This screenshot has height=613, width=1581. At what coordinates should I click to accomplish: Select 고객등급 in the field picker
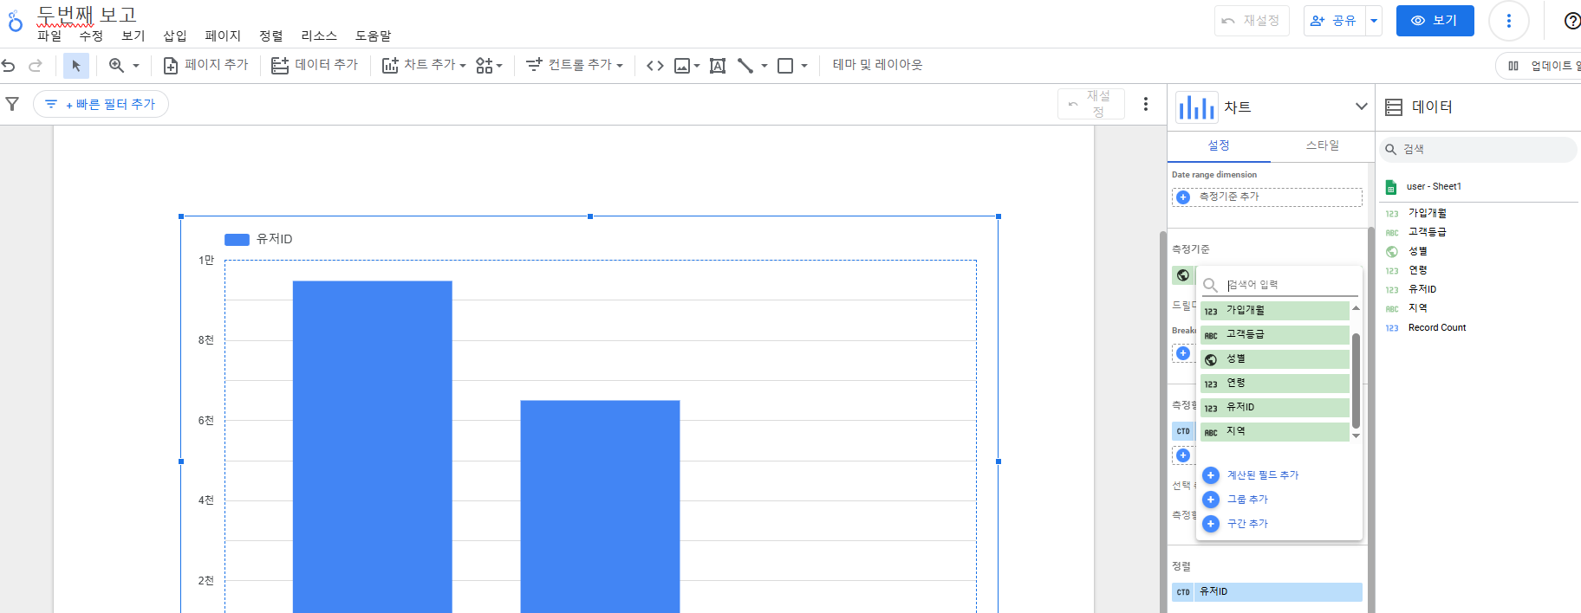[1275, 334]
